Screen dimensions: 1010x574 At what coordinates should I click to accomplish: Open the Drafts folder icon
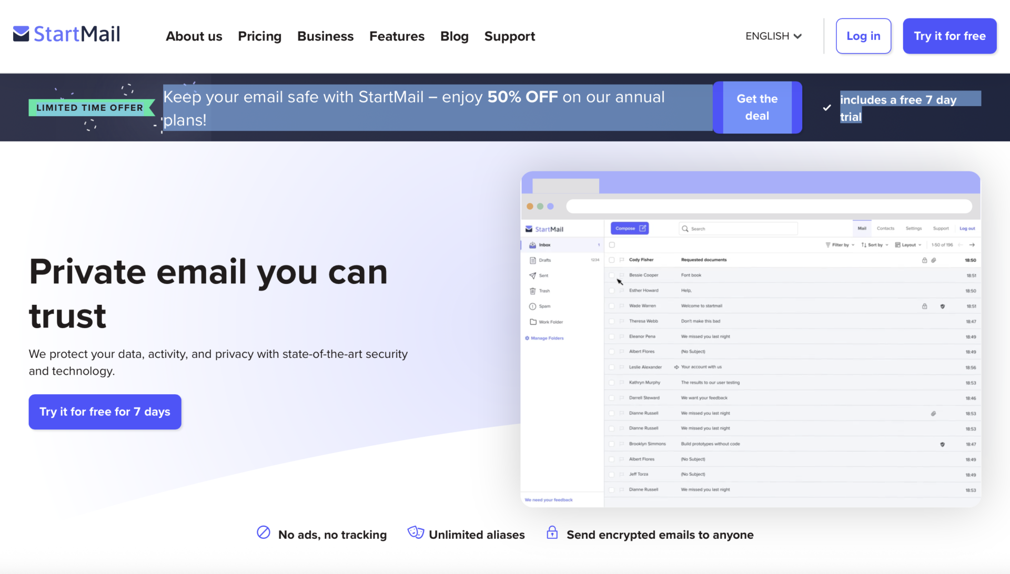coord(532,260)
